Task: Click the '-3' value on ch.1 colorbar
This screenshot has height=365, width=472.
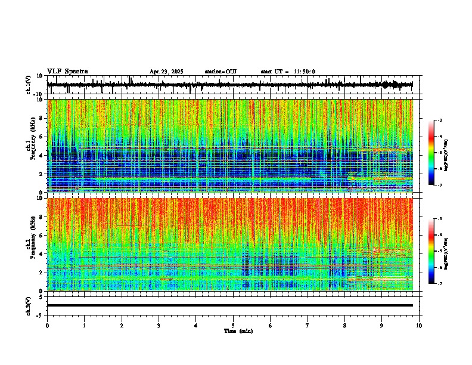Action: click(439, 120)
